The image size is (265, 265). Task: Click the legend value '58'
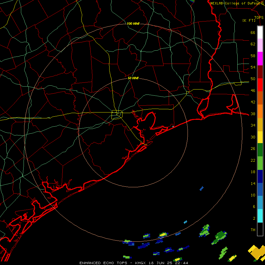click(x=253, y=56)
